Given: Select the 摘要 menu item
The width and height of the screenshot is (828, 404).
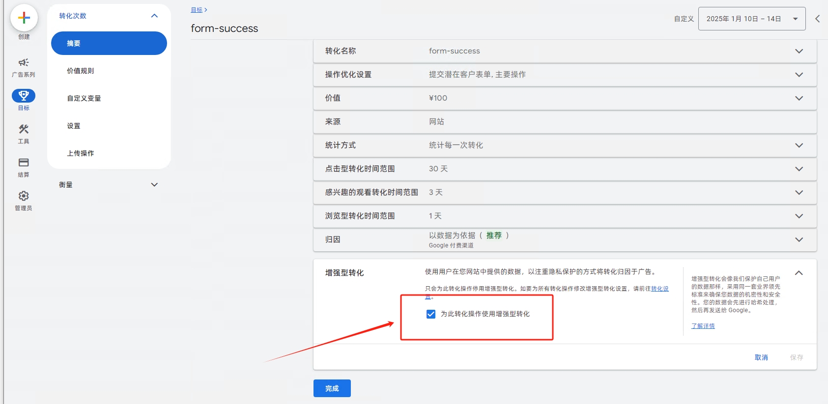Looking at the screenshot, I should coord(109,43).
